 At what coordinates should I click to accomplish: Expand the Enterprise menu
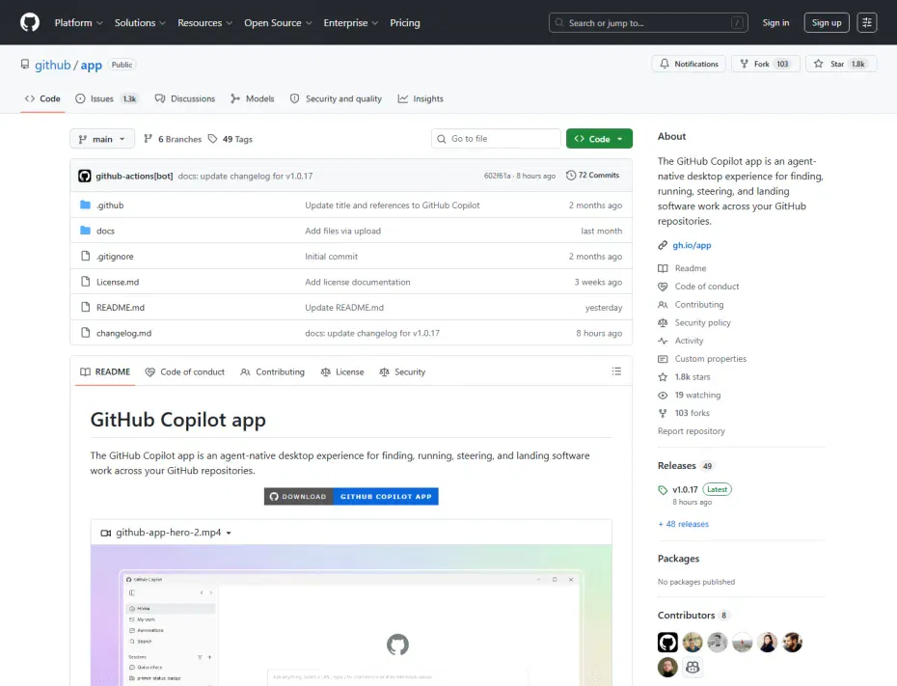tap(351, 23)
